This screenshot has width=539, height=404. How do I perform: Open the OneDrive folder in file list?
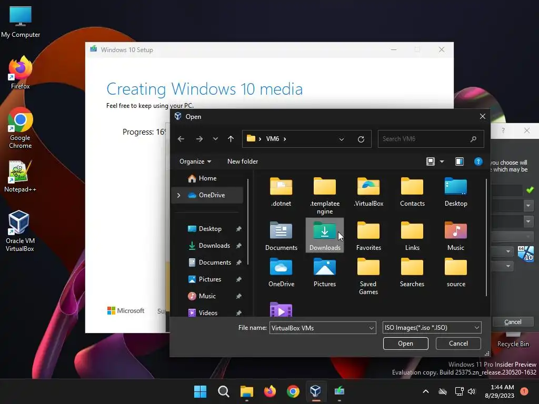coord(281,272)
